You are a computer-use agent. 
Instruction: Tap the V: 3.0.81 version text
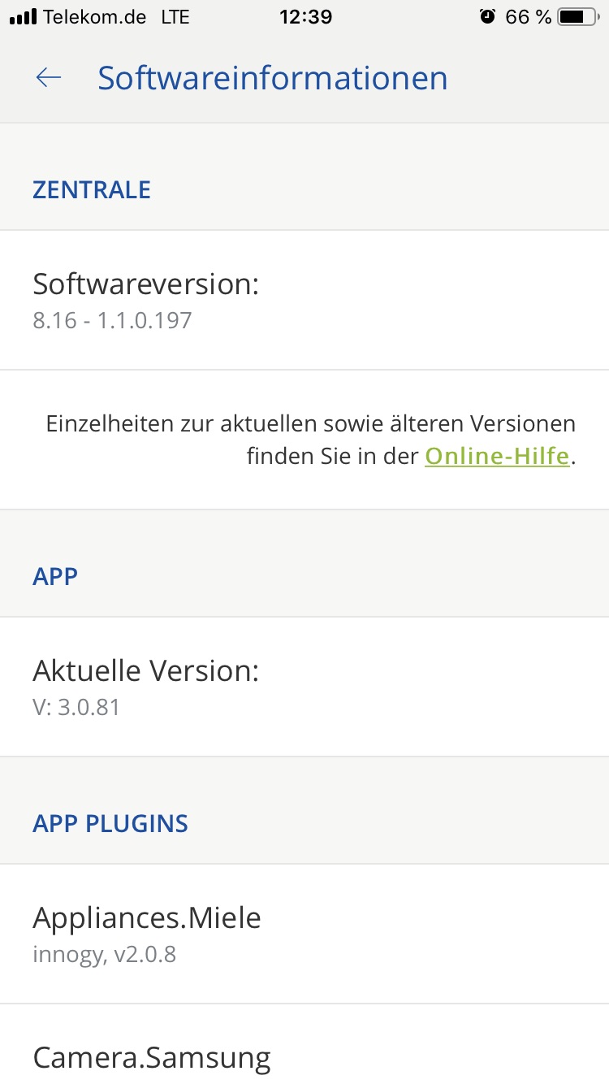[x=76, y=707]
